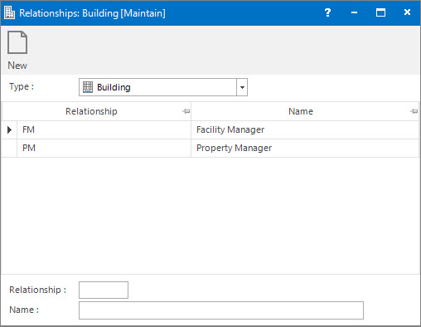Click the Relationship input field
The width and height of the screenshot is (421, 327).
[x=104, y=290]
